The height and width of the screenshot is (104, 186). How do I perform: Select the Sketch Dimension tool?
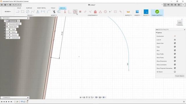tap(43, 12)
